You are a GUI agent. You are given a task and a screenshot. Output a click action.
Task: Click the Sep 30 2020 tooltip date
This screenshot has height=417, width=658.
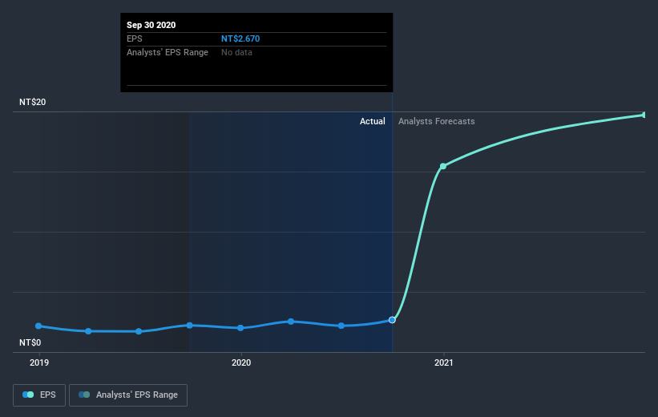pyautogui.click(x=151, y=25)
